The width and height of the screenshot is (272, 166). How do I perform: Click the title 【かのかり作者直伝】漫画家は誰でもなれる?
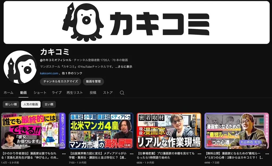coord(30,155)
